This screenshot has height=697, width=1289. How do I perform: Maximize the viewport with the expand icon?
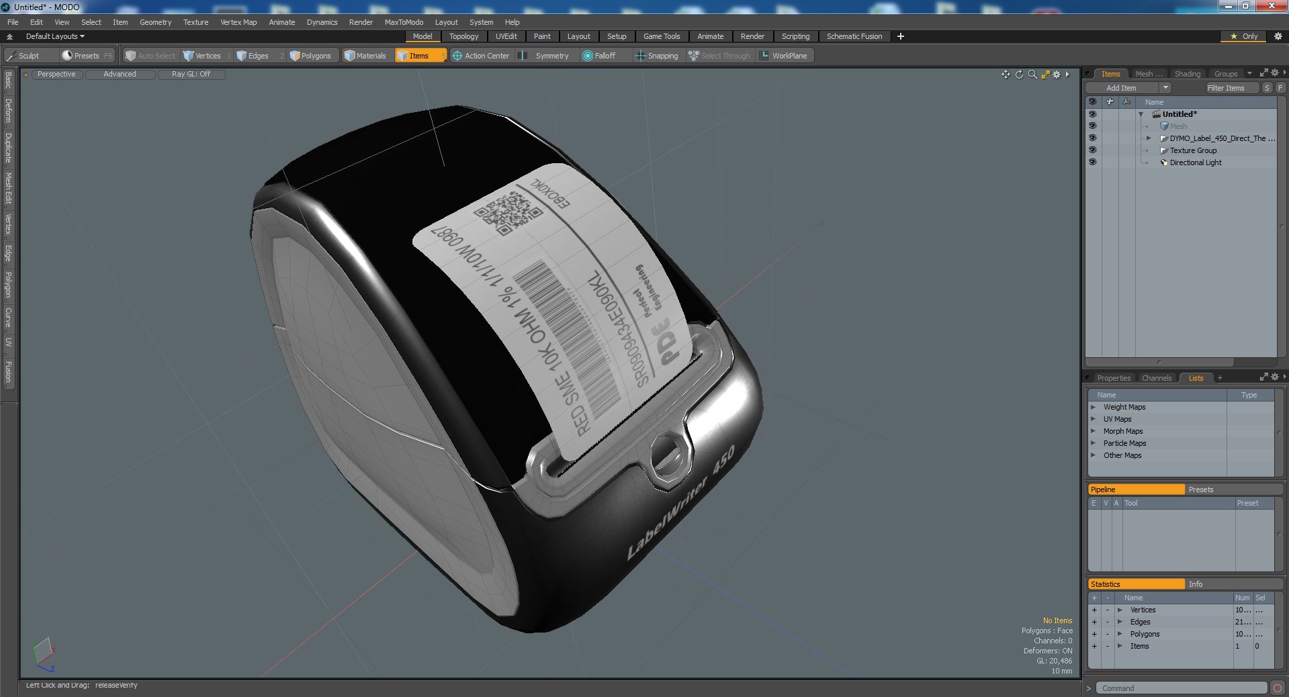[x=1045, y=75]
